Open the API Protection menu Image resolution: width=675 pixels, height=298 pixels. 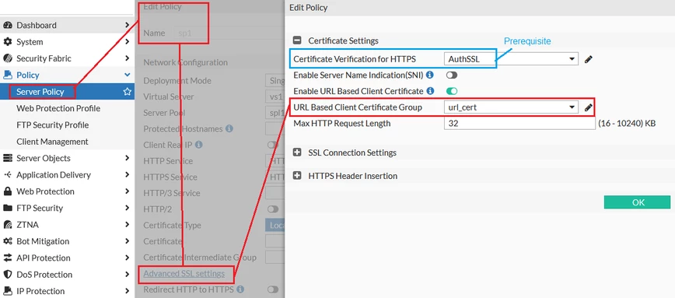[67, 258]
